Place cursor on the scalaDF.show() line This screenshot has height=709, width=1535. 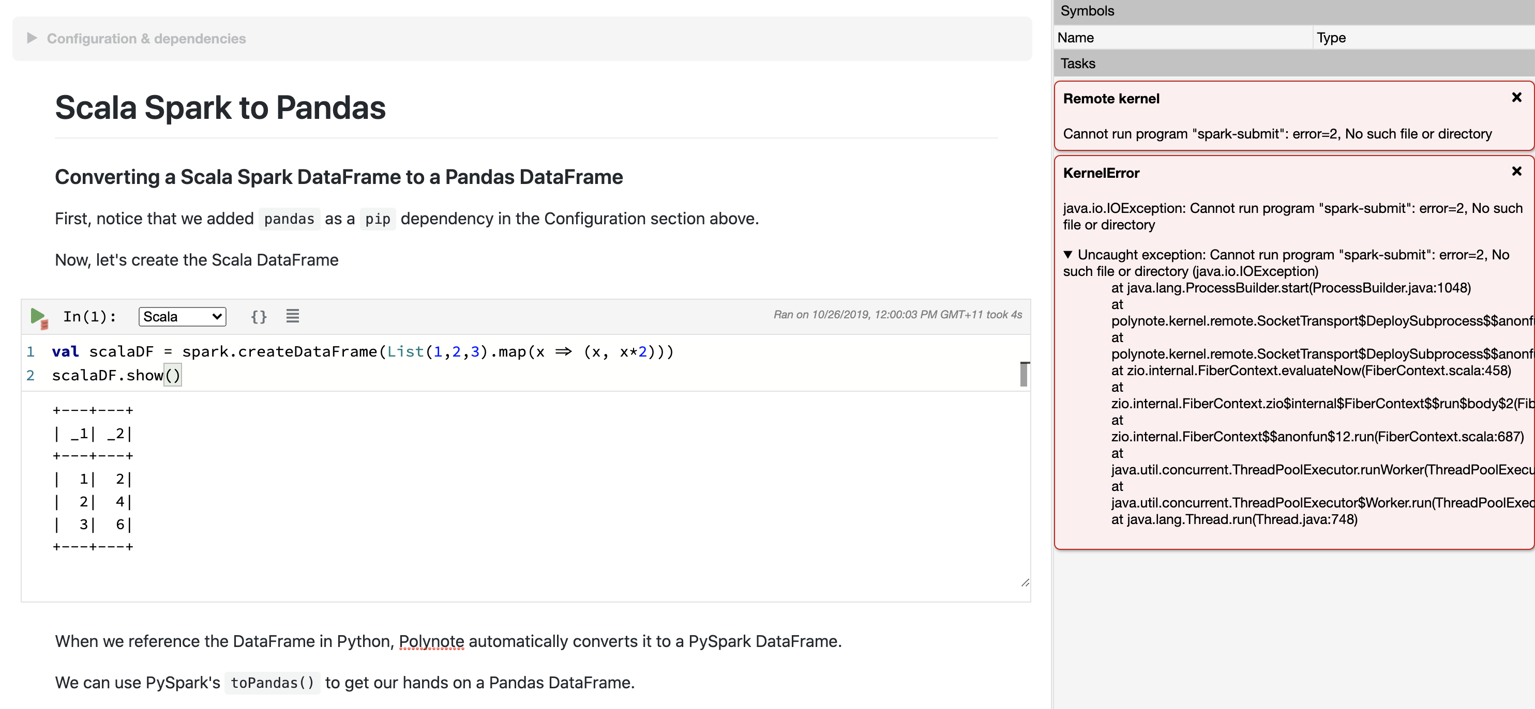tap(116, 375)
